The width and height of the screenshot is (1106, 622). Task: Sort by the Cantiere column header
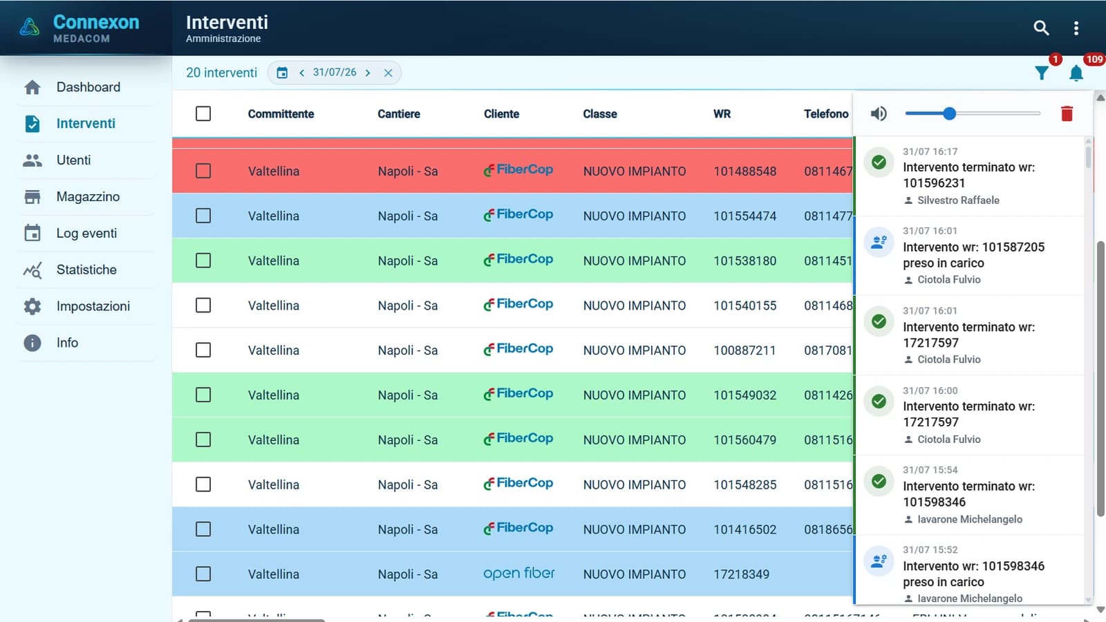(x=399, y=114)
